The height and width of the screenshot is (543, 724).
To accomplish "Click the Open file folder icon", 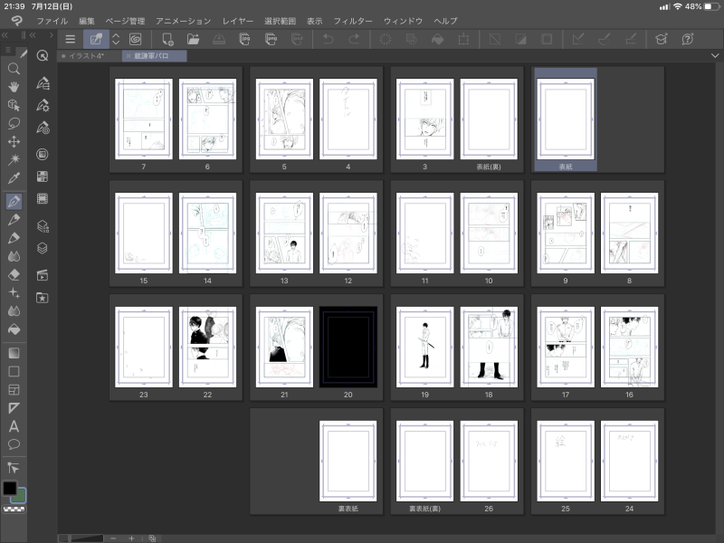I will [193, 39].
